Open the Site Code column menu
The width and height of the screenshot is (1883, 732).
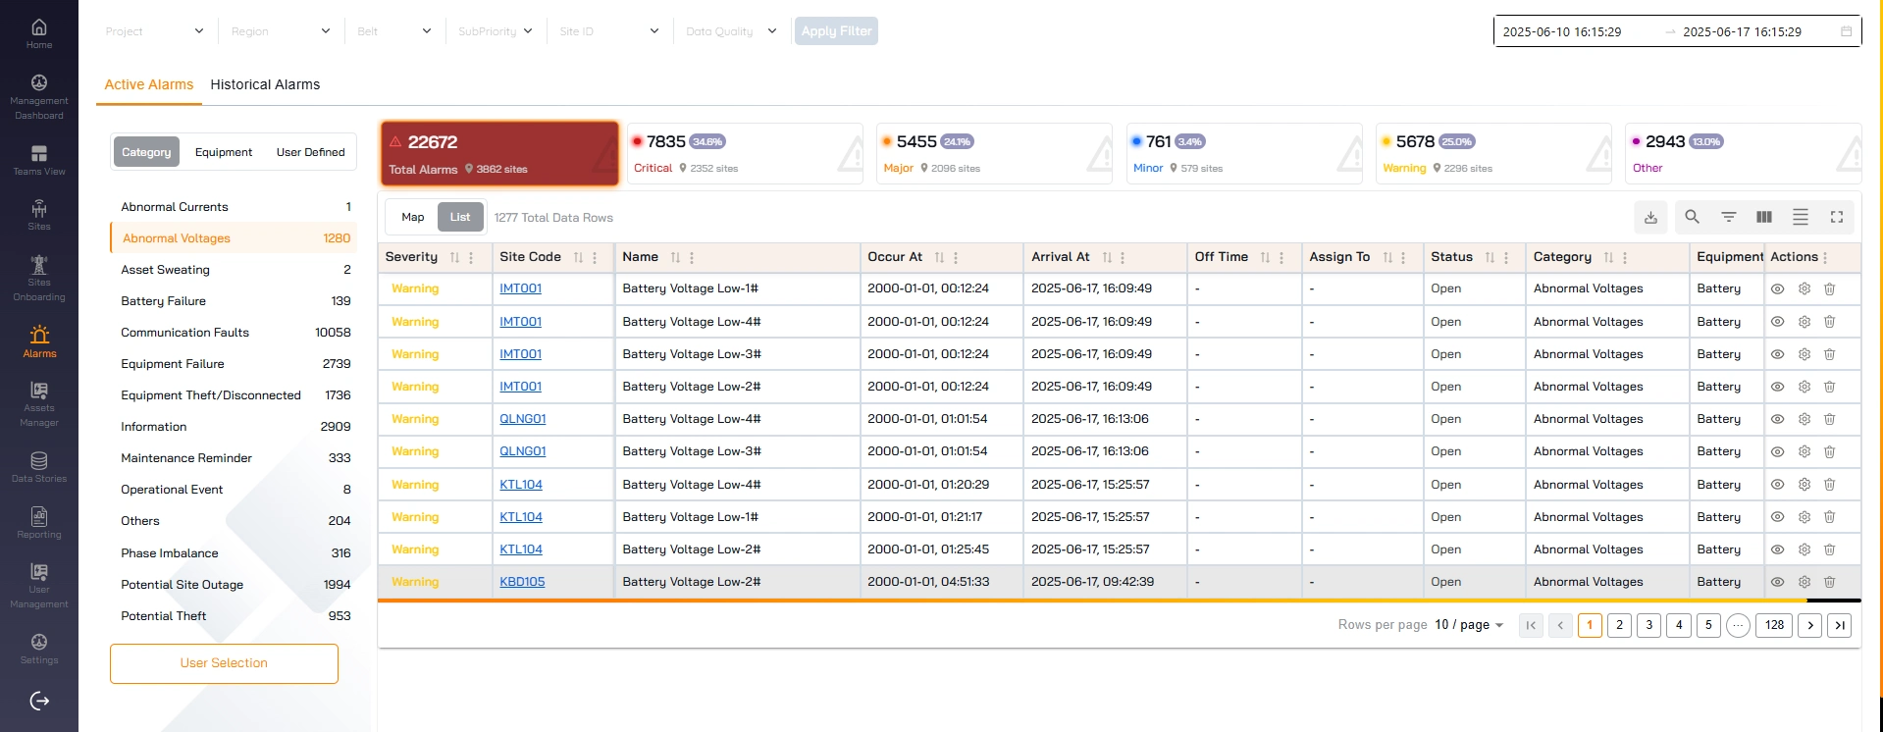tap(595, 257)
